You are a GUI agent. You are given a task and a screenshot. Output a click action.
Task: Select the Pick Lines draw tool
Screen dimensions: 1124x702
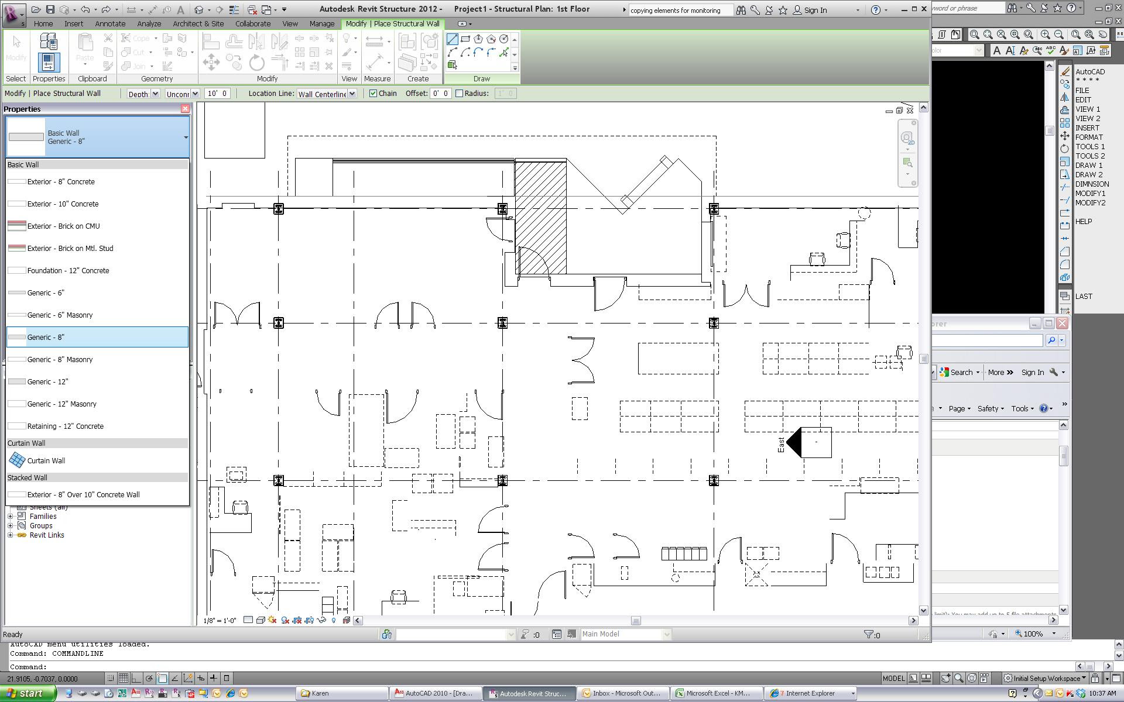[x=504, y=53]
